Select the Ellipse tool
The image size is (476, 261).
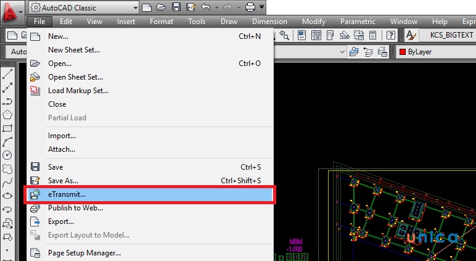coord(7,196)
